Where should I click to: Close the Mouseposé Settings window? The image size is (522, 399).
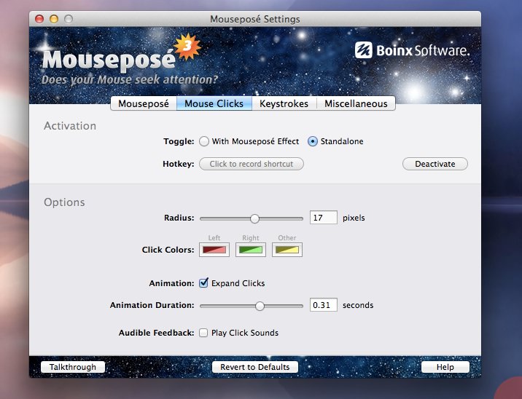[39, 19]
